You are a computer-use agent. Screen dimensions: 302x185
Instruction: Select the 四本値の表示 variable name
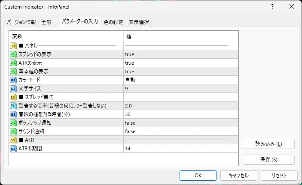[34, 72]
